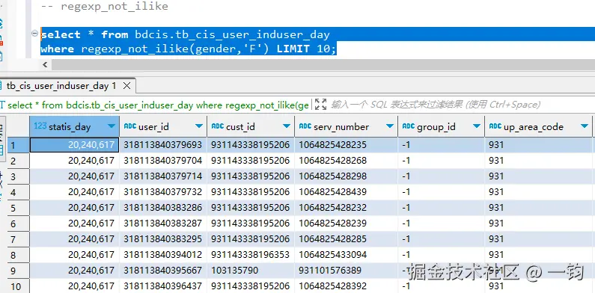Click the user_id ABC type icon
Viewport: 595px width, 293px height.
tap(130, 126)
